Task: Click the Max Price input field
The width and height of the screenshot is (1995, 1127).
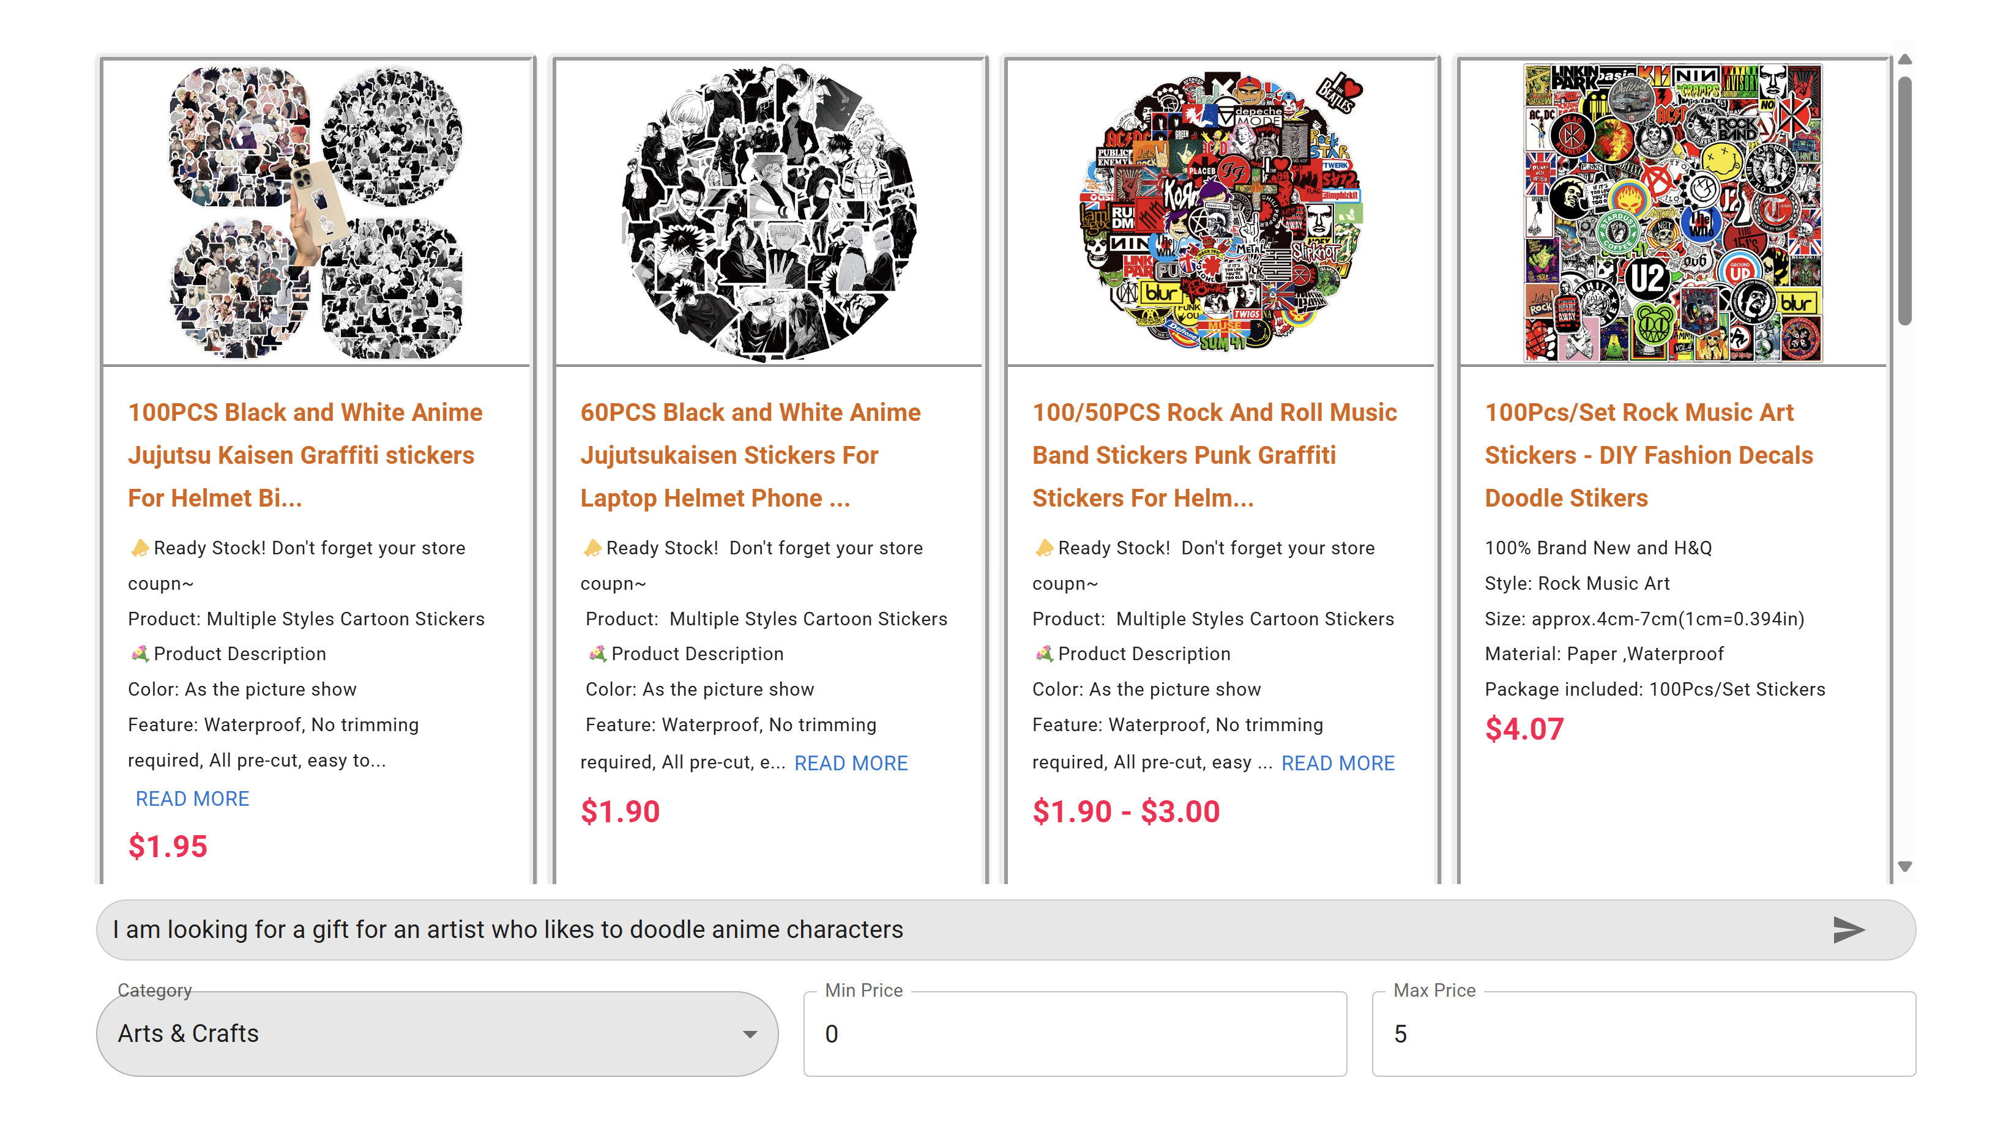Action: pos(1643,1033)
